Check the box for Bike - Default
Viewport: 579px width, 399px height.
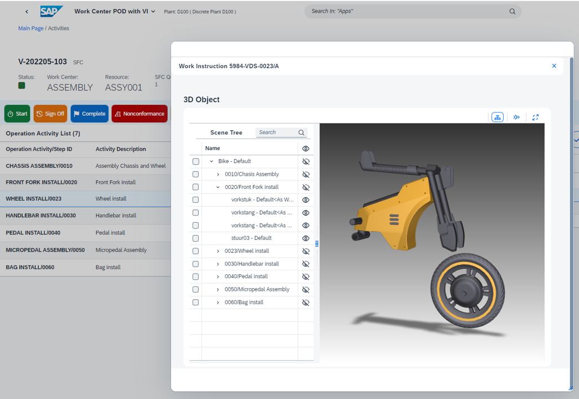pos(195,161)
